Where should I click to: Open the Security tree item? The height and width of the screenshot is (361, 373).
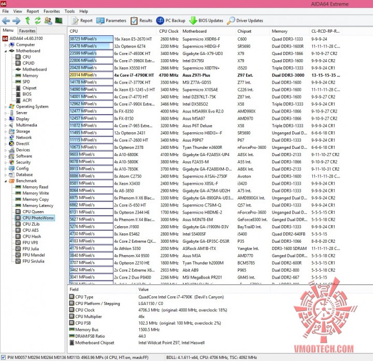[20, 162]
